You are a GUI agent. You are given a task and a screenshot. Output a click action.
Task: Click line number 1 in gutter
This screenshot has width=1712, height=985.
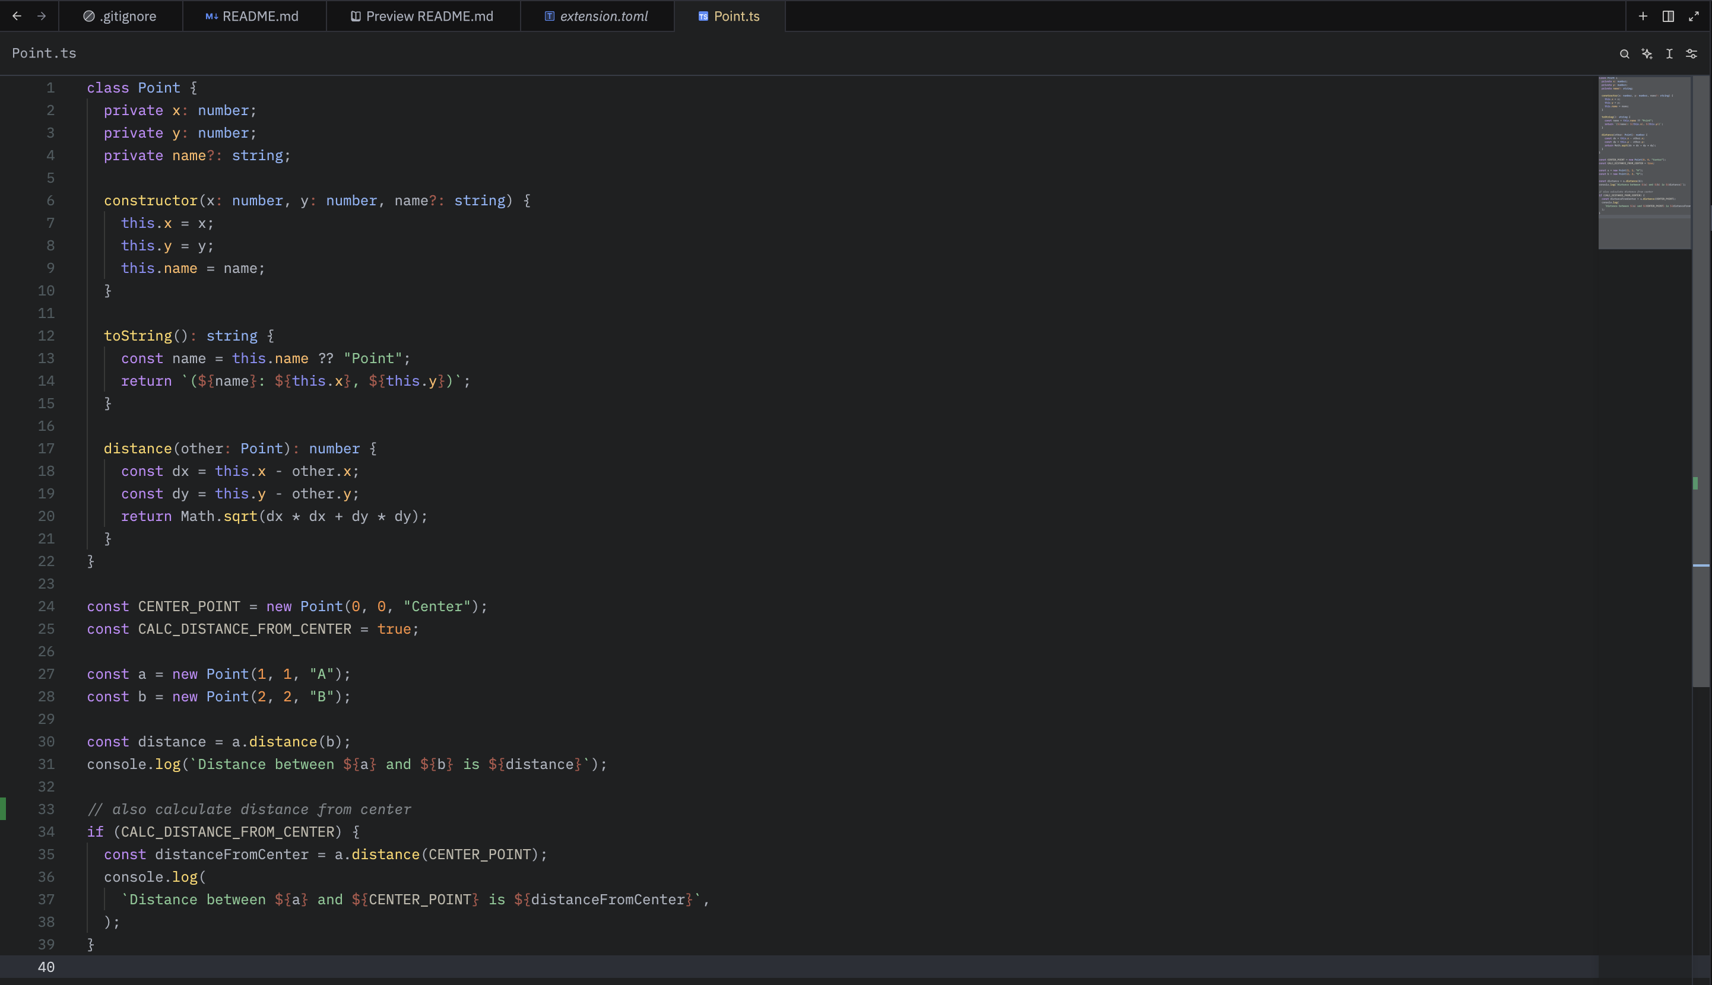[50, 88]
